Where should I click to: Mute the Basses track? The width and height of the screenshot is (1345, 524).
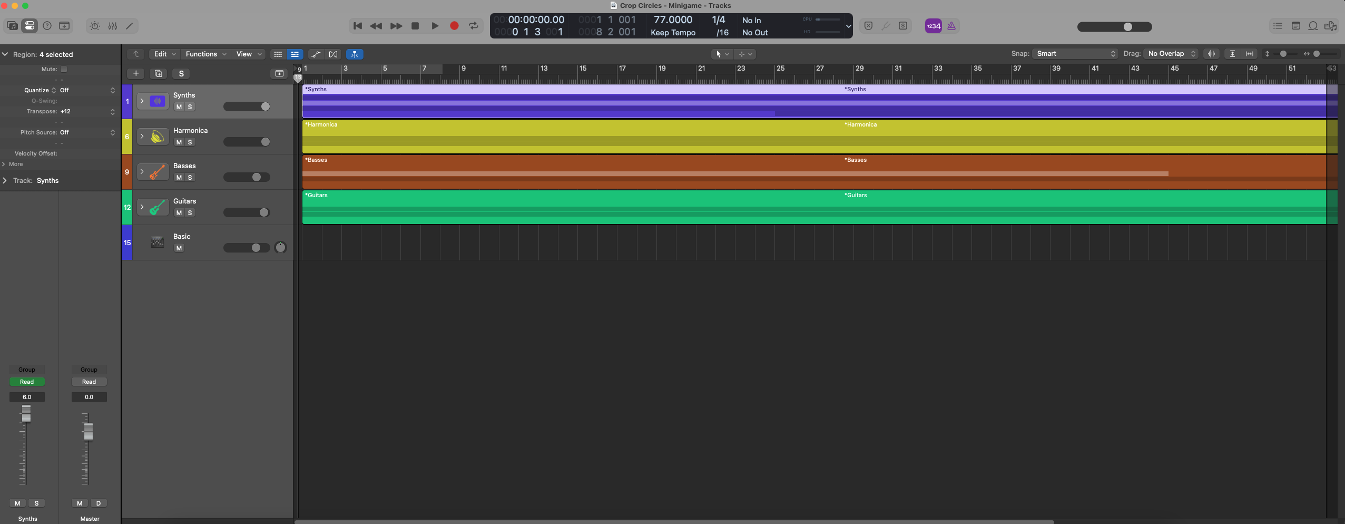tap(179, 178)
